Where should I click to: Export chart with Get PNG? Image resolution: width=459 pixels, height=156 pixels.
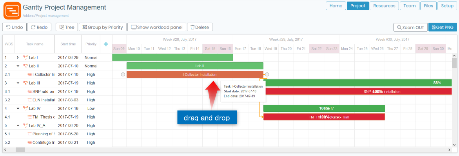pos(443,27)
